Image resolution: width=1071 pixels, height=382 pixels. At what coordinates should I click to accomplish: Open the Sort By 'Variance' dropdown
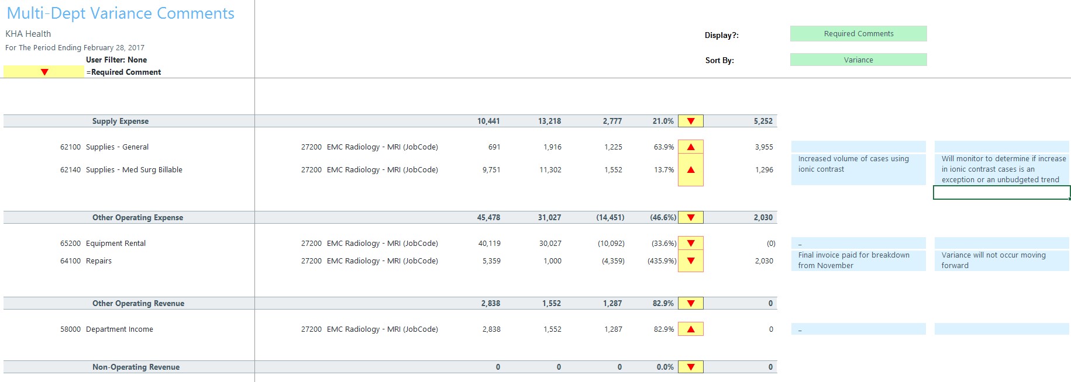point(858,60)
